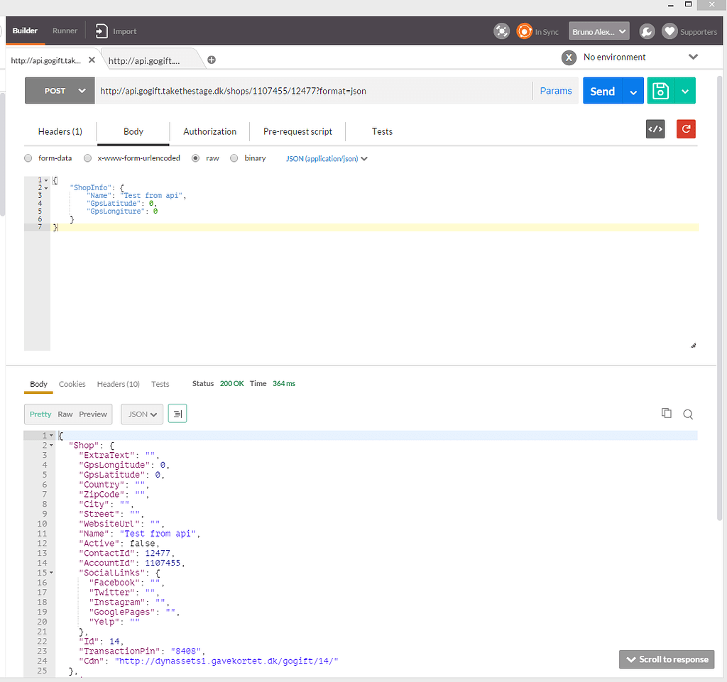Copy the response body using copy icon
727x682 pixels.
tap(666, 413)
